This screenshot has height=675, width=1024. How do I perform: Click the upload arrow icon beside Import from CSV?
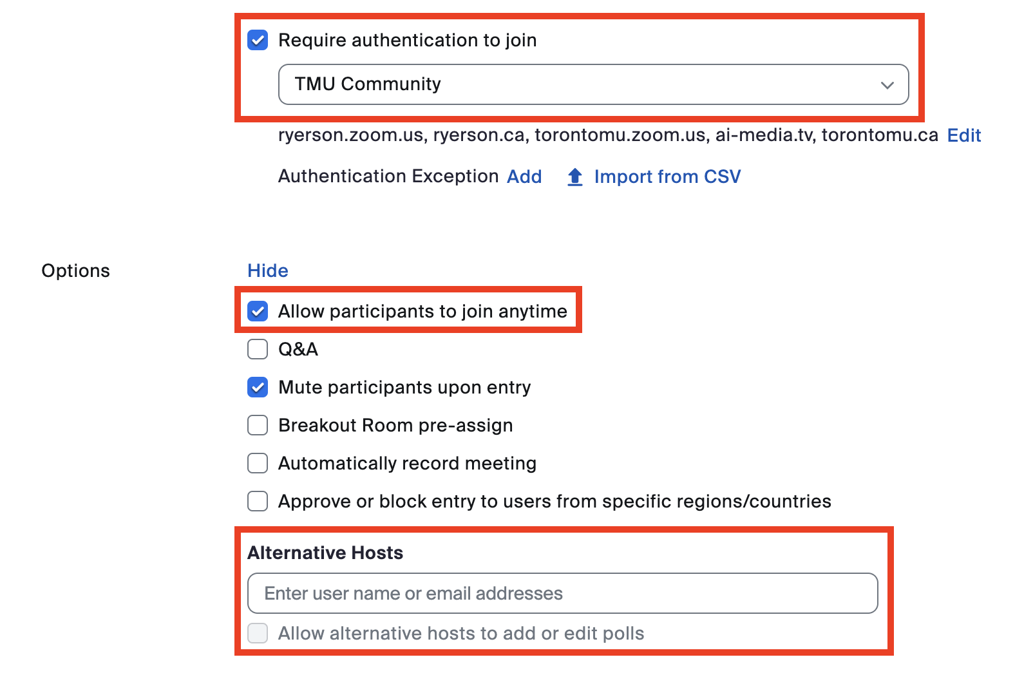click(575, 177)
